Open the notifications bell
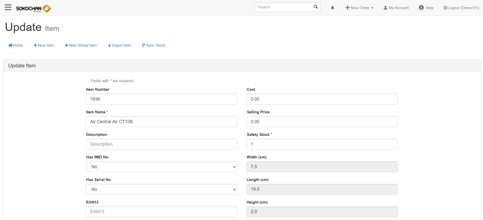The width and height of the screenshot is (483, 220). pos(333,8)
